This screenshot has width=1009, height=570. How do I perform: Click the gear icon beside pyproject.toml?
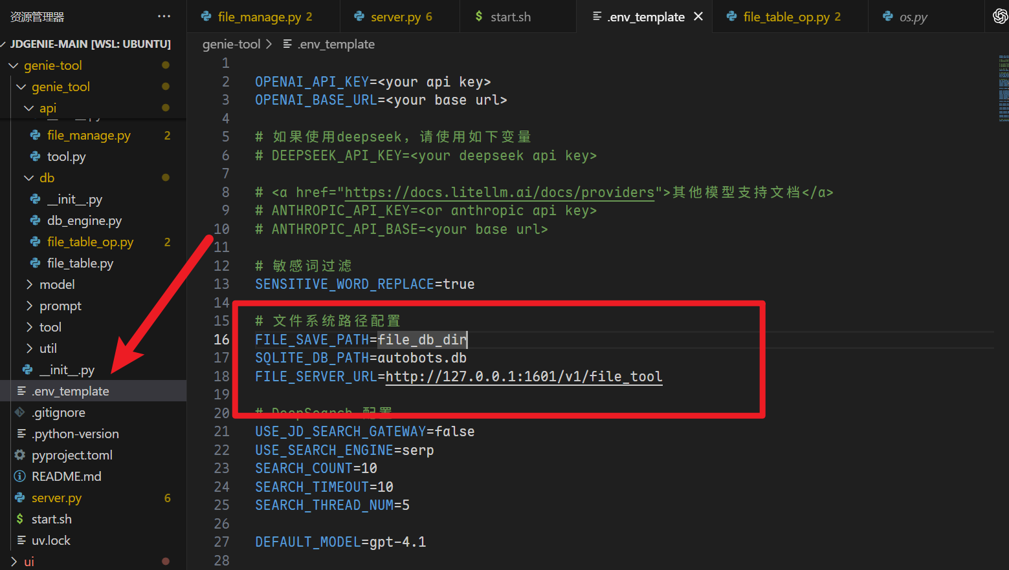(20, 455)
